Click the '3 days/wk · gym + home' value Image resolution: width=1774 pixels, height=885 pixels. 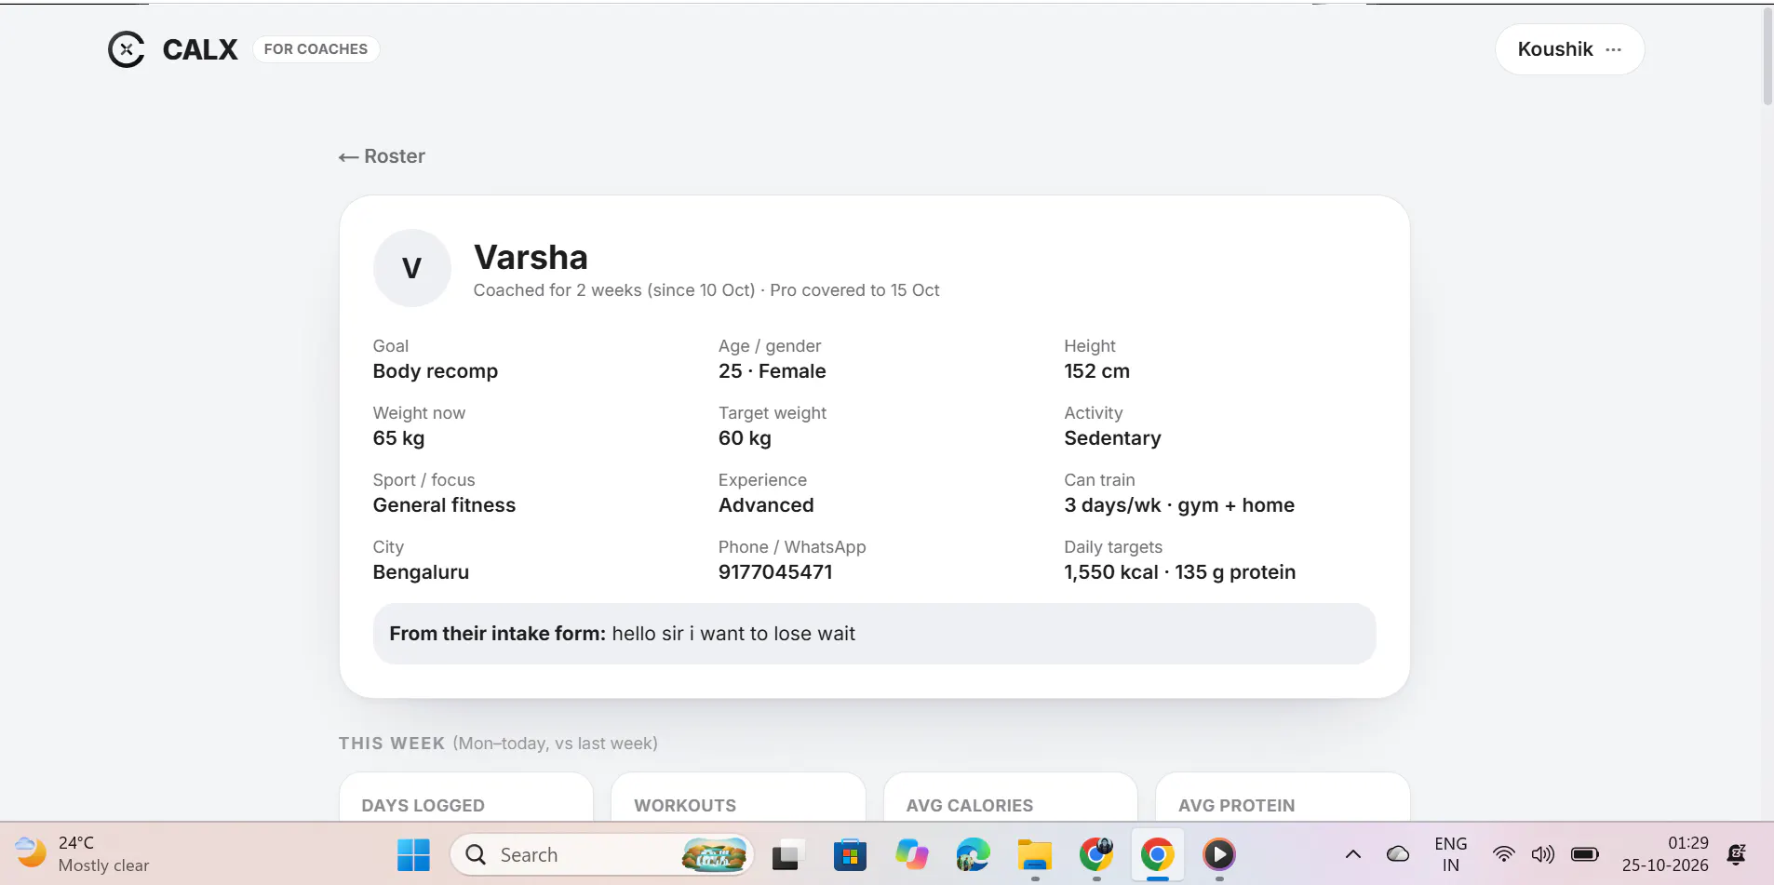point(1179,505)
